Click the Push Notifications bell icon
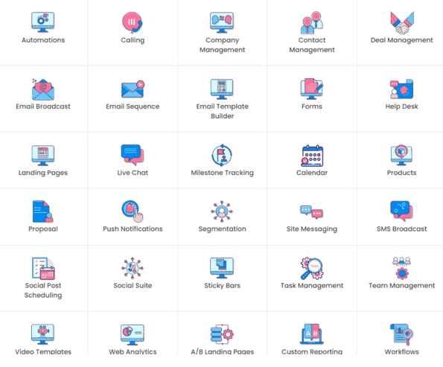Viewport: 443px width, 367px height. [x=133, y=211]
